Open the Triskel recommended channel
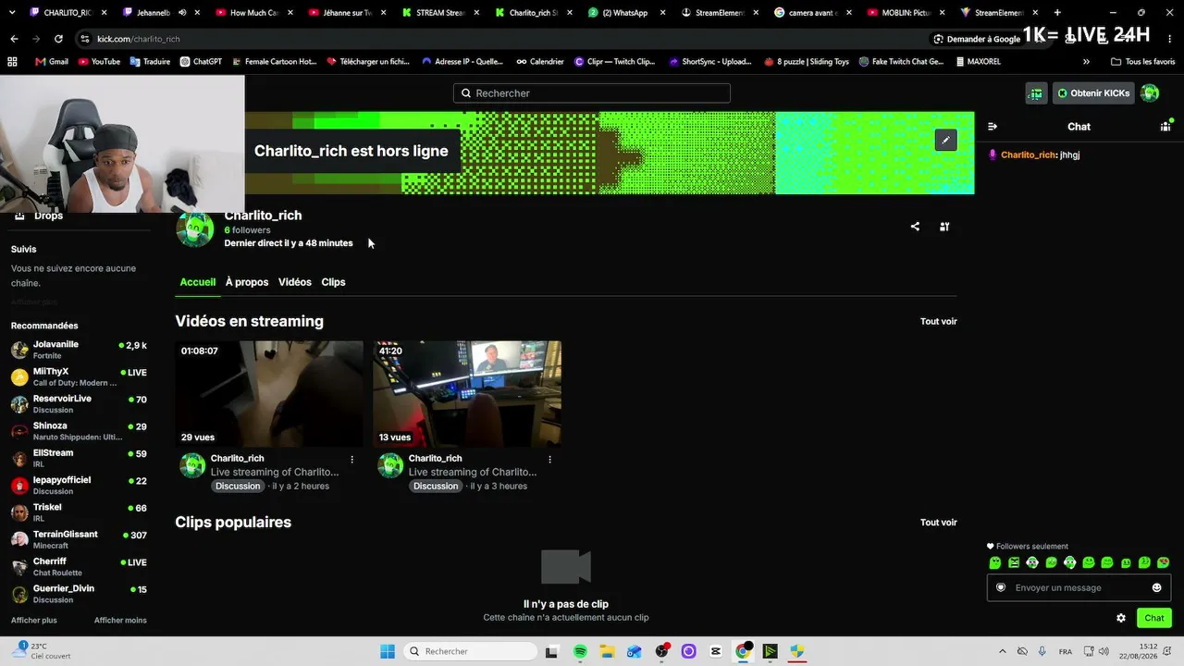The image size is (1184, 666). pos(79,512)
